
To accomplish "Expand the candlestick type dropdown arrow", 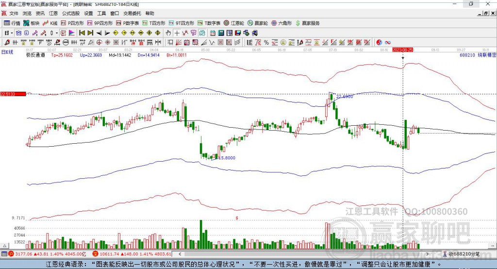I will pos(57,33).
